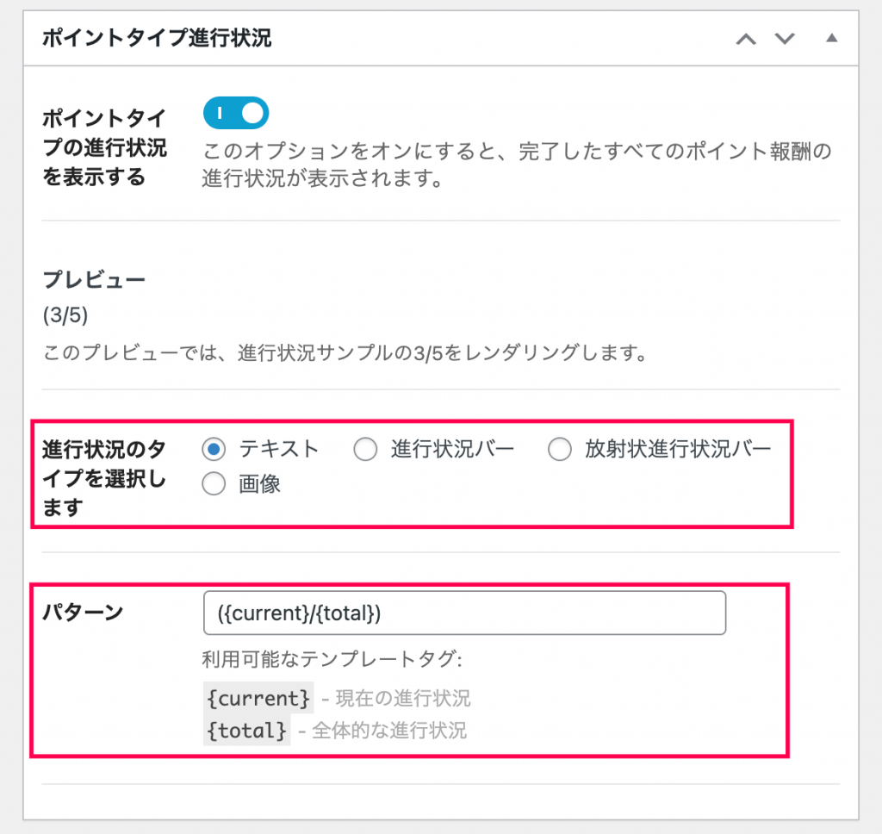Choose the 進行状況バー radio option

point(365,449)
